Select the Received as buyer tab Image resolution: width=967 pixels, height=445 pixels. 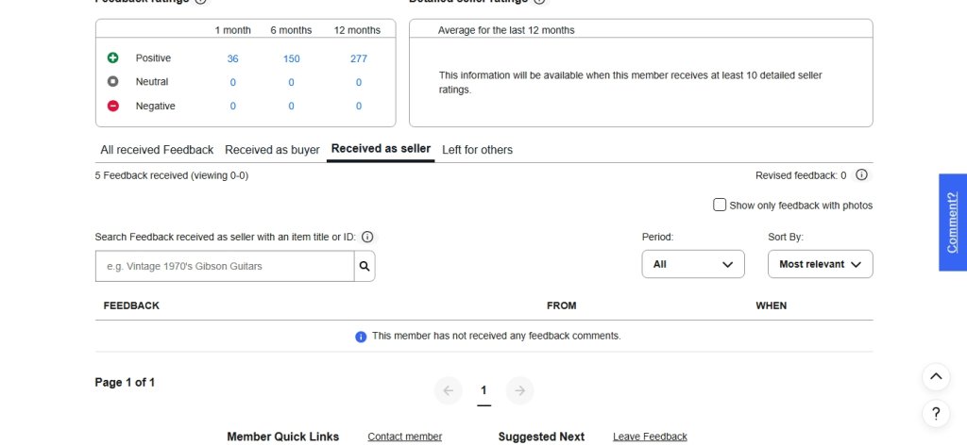tap(272, 149)
